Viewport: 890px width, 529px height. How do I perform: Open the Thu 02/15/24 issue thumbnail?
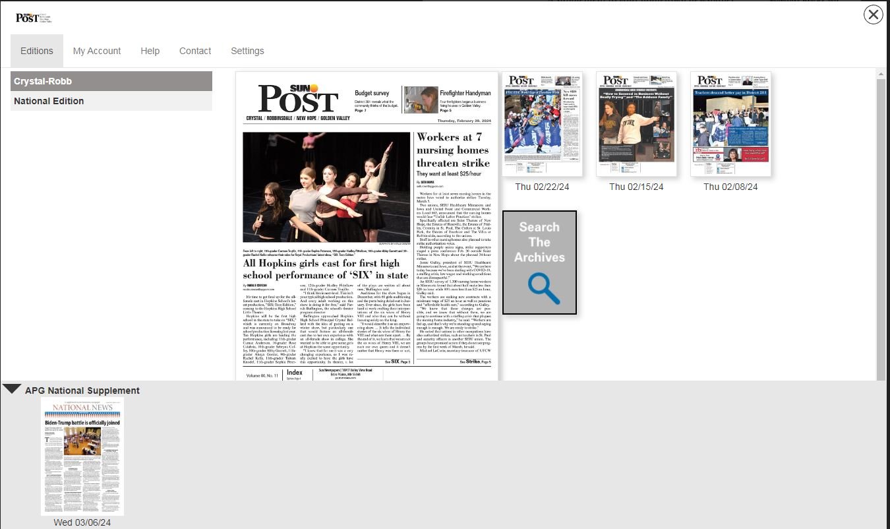[x=636, y=124]
